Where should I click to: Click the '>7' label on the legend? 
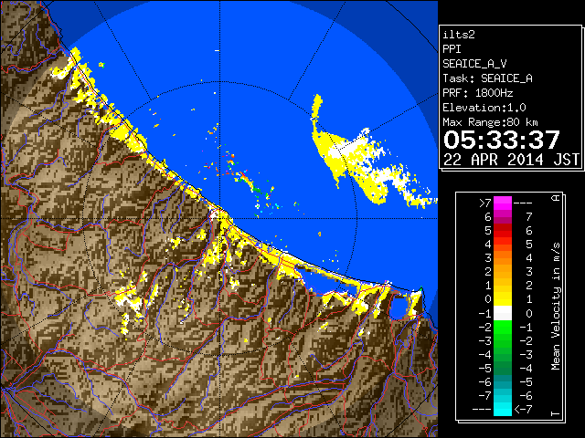tap(485, 203)
